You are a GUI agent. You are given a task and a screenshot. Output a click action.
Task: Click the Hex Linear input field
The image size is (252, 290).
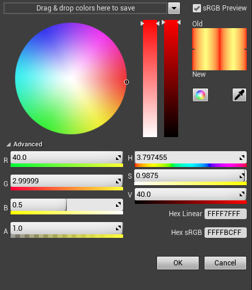click(x=226, y=214)
